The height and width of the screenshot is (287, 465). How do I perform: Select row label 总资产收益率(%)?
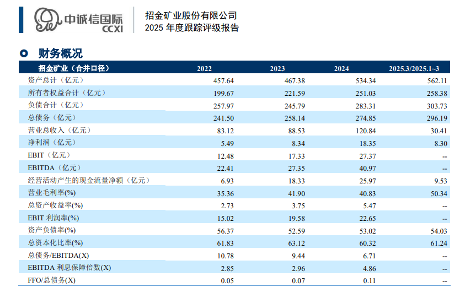56,205
